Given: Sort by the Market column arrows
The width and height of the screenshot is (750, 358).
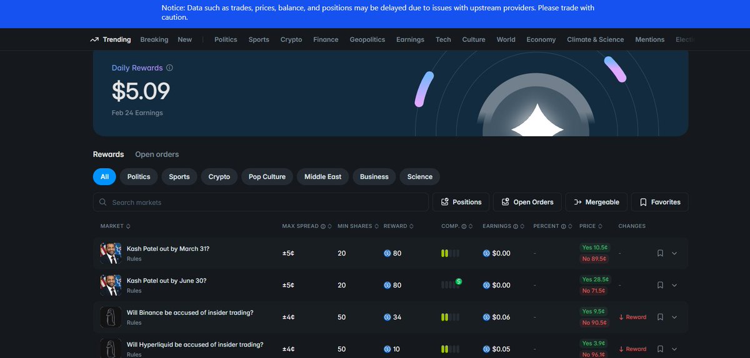Looking at the screenshot, I should 128,226.
